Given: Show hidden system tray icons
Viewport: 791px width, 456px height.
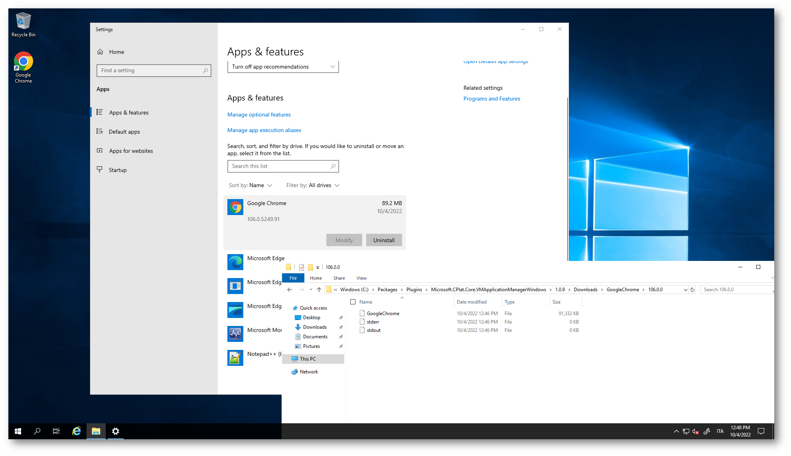Looking at the screenshot, I should tap(676, 431).
